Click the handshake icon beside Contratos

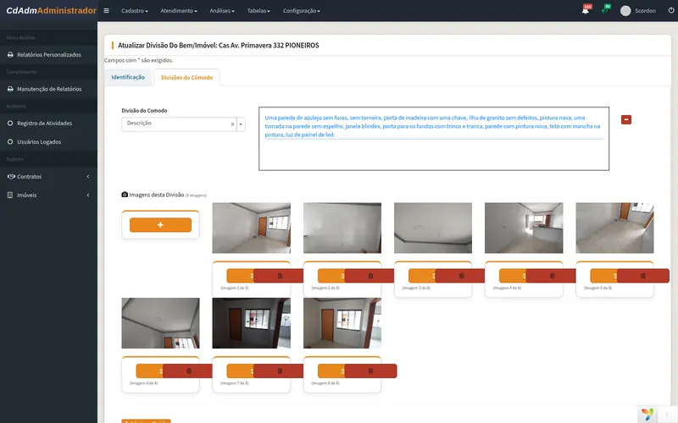tap(11, 177)
